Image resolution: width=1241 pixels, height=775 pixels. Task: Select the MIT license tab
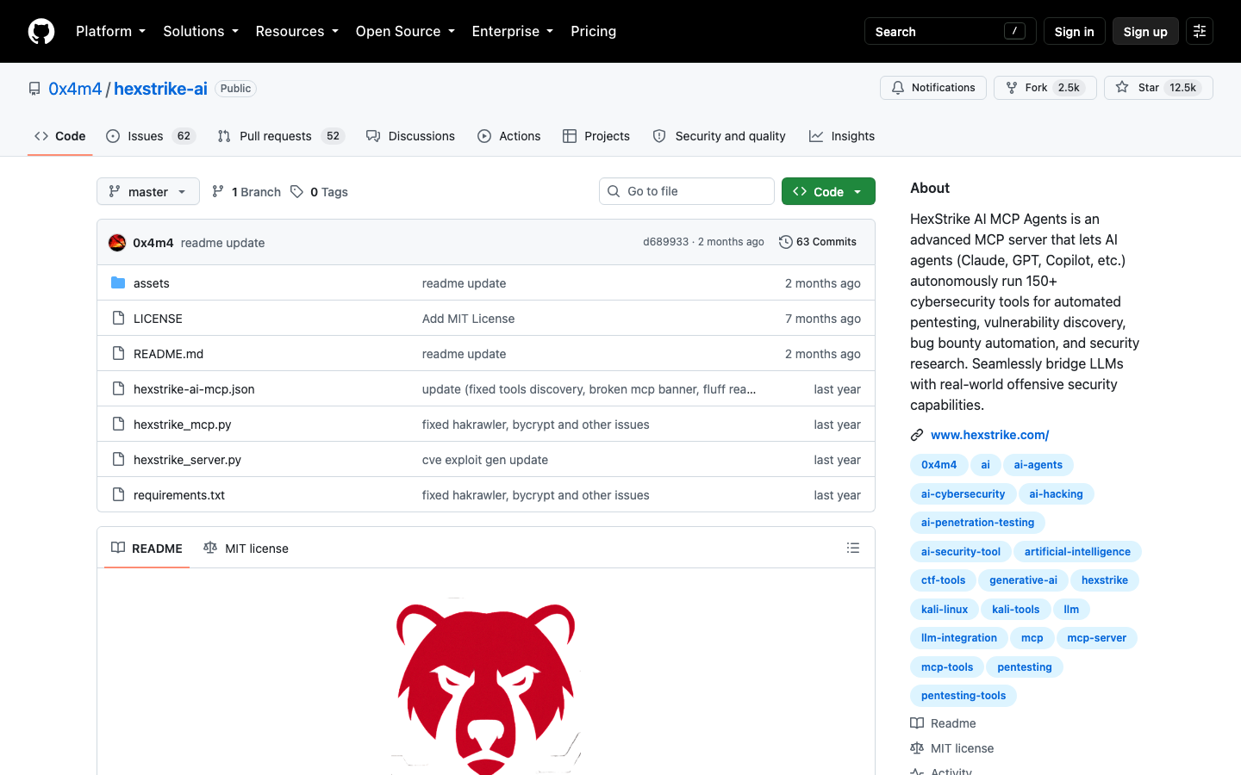point(246,548)
